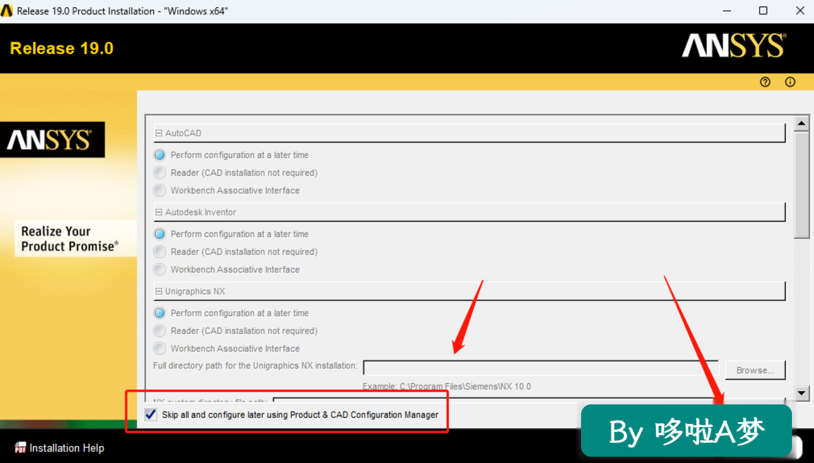The height and width of the screenshot is (463, 814).
Task: Select AutoCAD 'Perform configuration at a later time'
Action: pyautogui.click(x=160, y=155)
